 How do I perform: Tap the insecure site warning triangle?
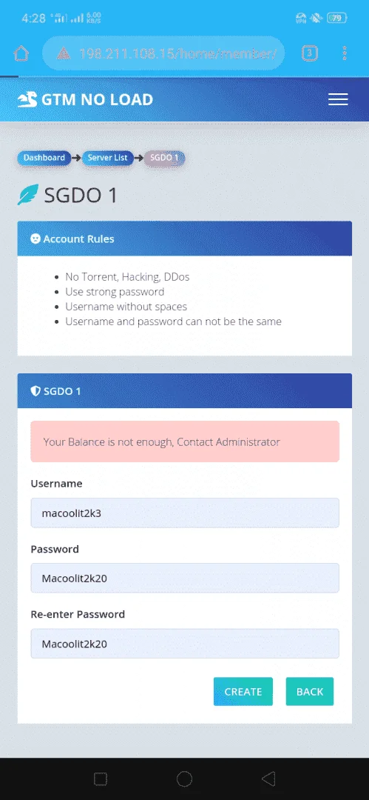[63, 53]
